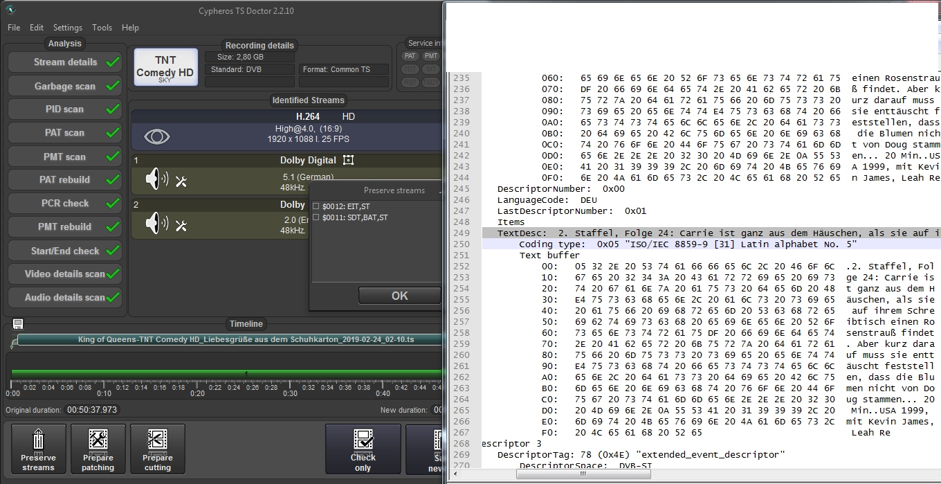Click the PAT rebuild step
This screenshot has height=484, width=941.
[x=65, y=180]
